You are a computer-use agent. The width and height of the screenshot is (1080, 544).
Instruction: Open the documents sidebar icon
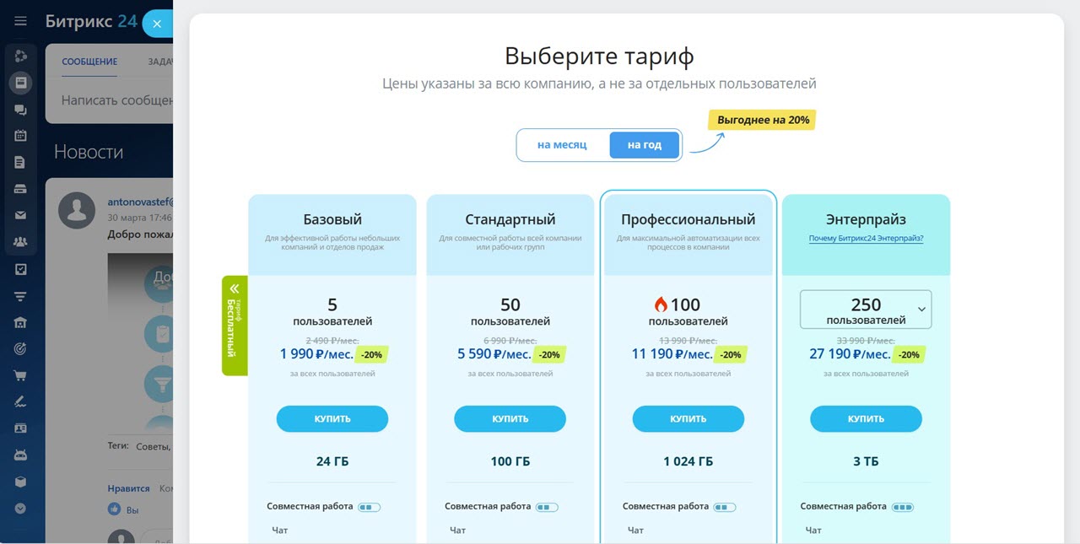click(x=20, y=163)
